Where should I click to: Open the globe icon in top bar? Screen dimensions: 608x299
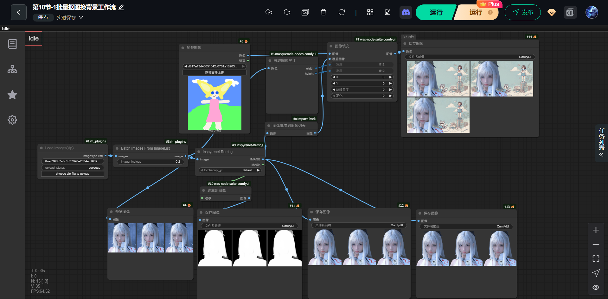[570, 13]
